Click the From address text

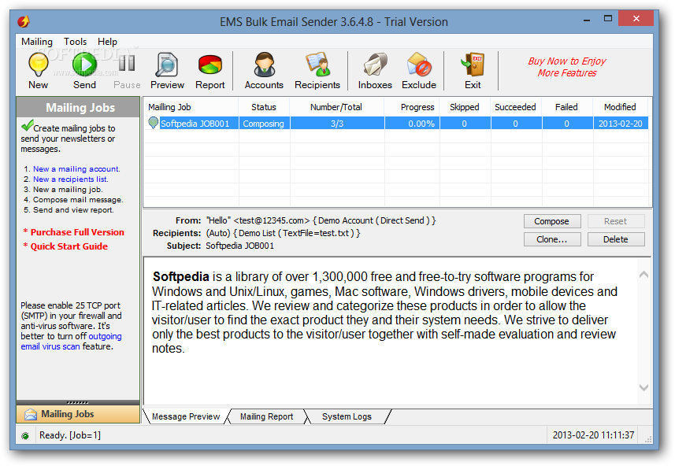(321, 220)
